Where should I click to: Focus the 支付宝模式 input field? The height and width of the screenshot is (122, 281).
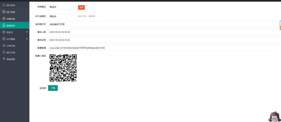(x=62, y=16)
